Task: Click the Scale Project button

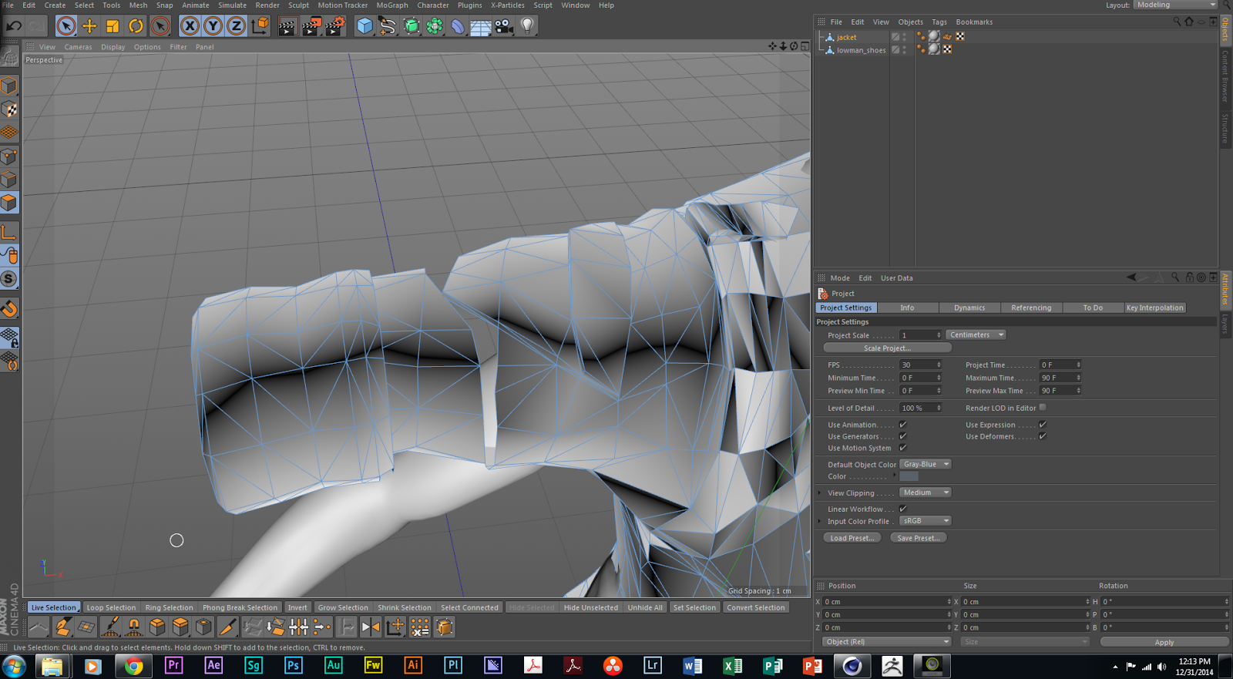Action: click(886, 348)
